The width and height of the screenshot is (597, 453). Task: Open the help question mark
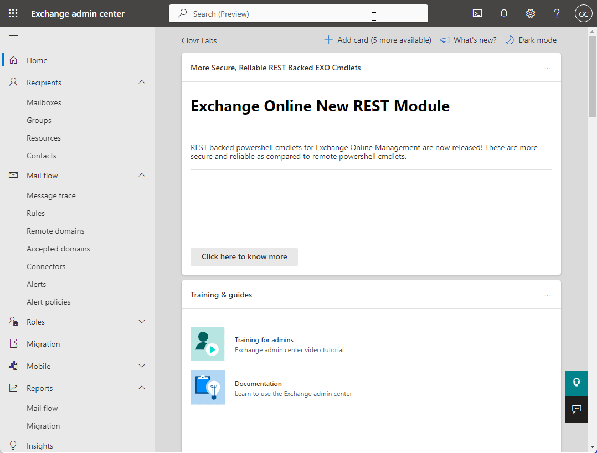click(x=557, y=13)
